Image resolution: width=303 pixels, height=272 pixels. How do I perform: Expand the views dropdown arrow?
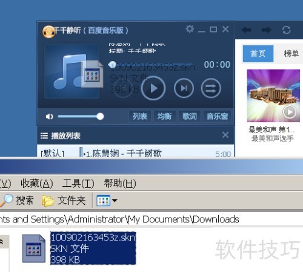115,201
